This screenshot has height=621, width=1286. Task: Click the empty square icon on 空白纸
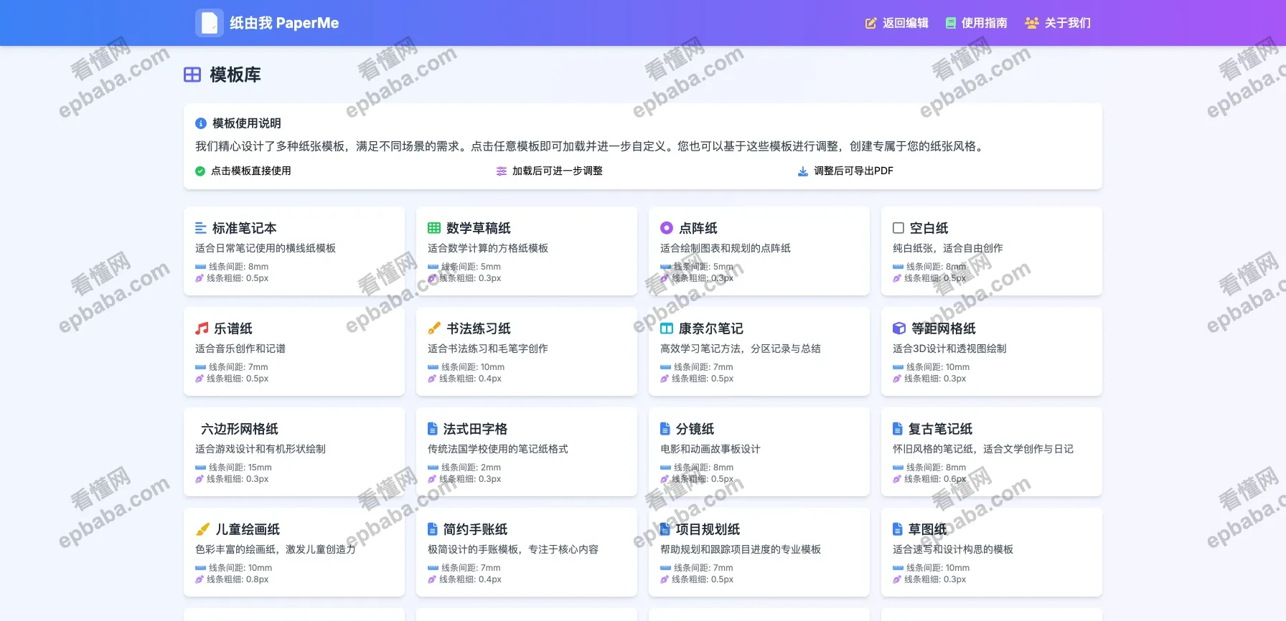point(898,228)
